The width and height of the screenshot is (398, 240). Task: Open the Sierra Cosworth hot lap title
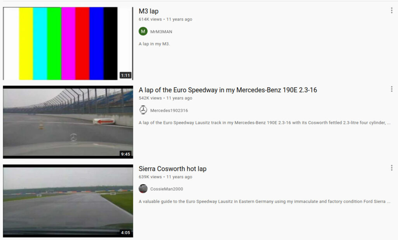click(x=172, y=169)
